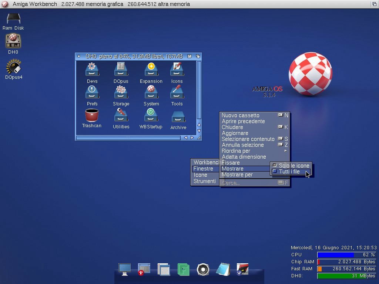This screenshot has width=379, height=284.
Task: Click the scroll down arrow in DH0 window
Action: [199, 131]
